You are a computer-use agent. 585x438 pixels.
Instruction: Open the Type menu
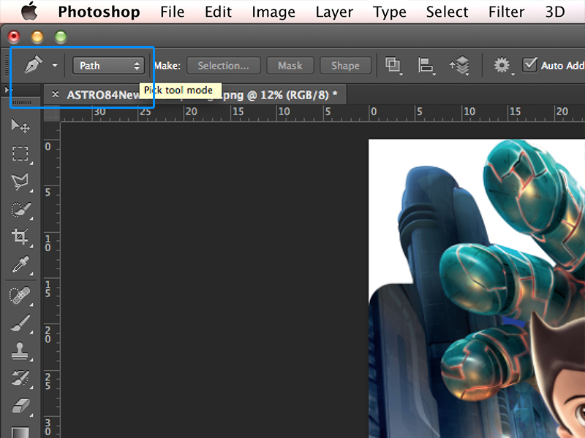pyautogui.click(x=390, y=12)
